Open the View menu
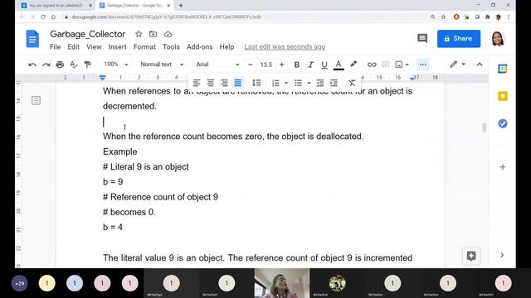The width and height of the screenshot is (531, 298). point(94,47)
